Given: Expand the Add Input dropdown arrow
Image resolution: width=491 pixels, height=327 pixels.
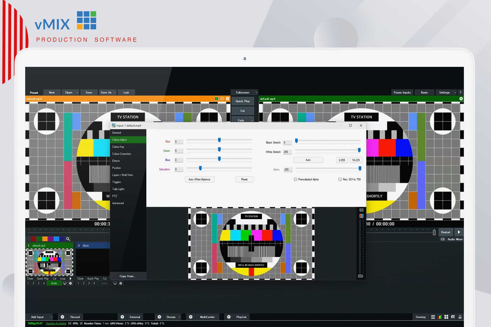Looking at the screenshot, I should tap(51, 317).
